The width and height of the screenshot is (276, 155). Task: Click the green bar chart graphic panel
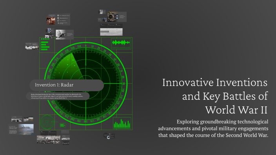pos(122,123)
